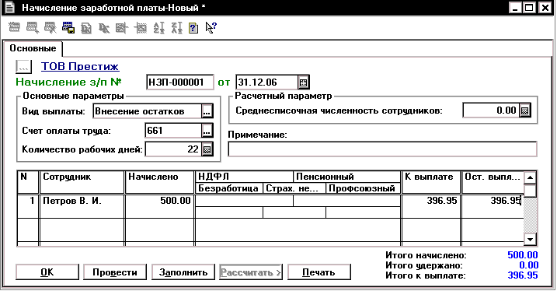This screenshot has height=291, width=557.
Task: Click the add row (plus) toolbar icon
Action: tap(33, 27)
